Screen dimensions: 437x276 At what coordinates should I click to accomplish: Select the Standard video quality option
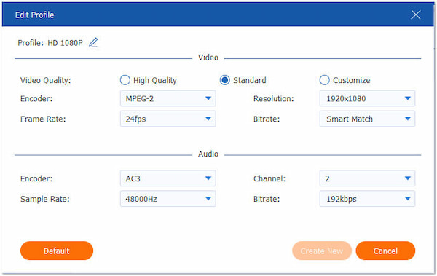point(224,80)
